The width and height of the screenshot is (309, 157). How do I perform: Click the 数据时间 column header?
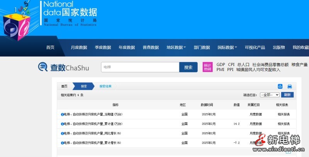tap(207, 105)
